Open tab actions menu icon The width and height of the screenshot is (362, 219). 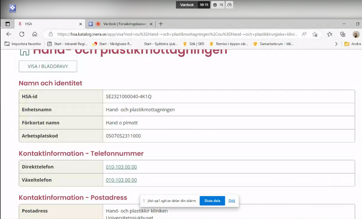pyautogui.click(x=7, y=24)
